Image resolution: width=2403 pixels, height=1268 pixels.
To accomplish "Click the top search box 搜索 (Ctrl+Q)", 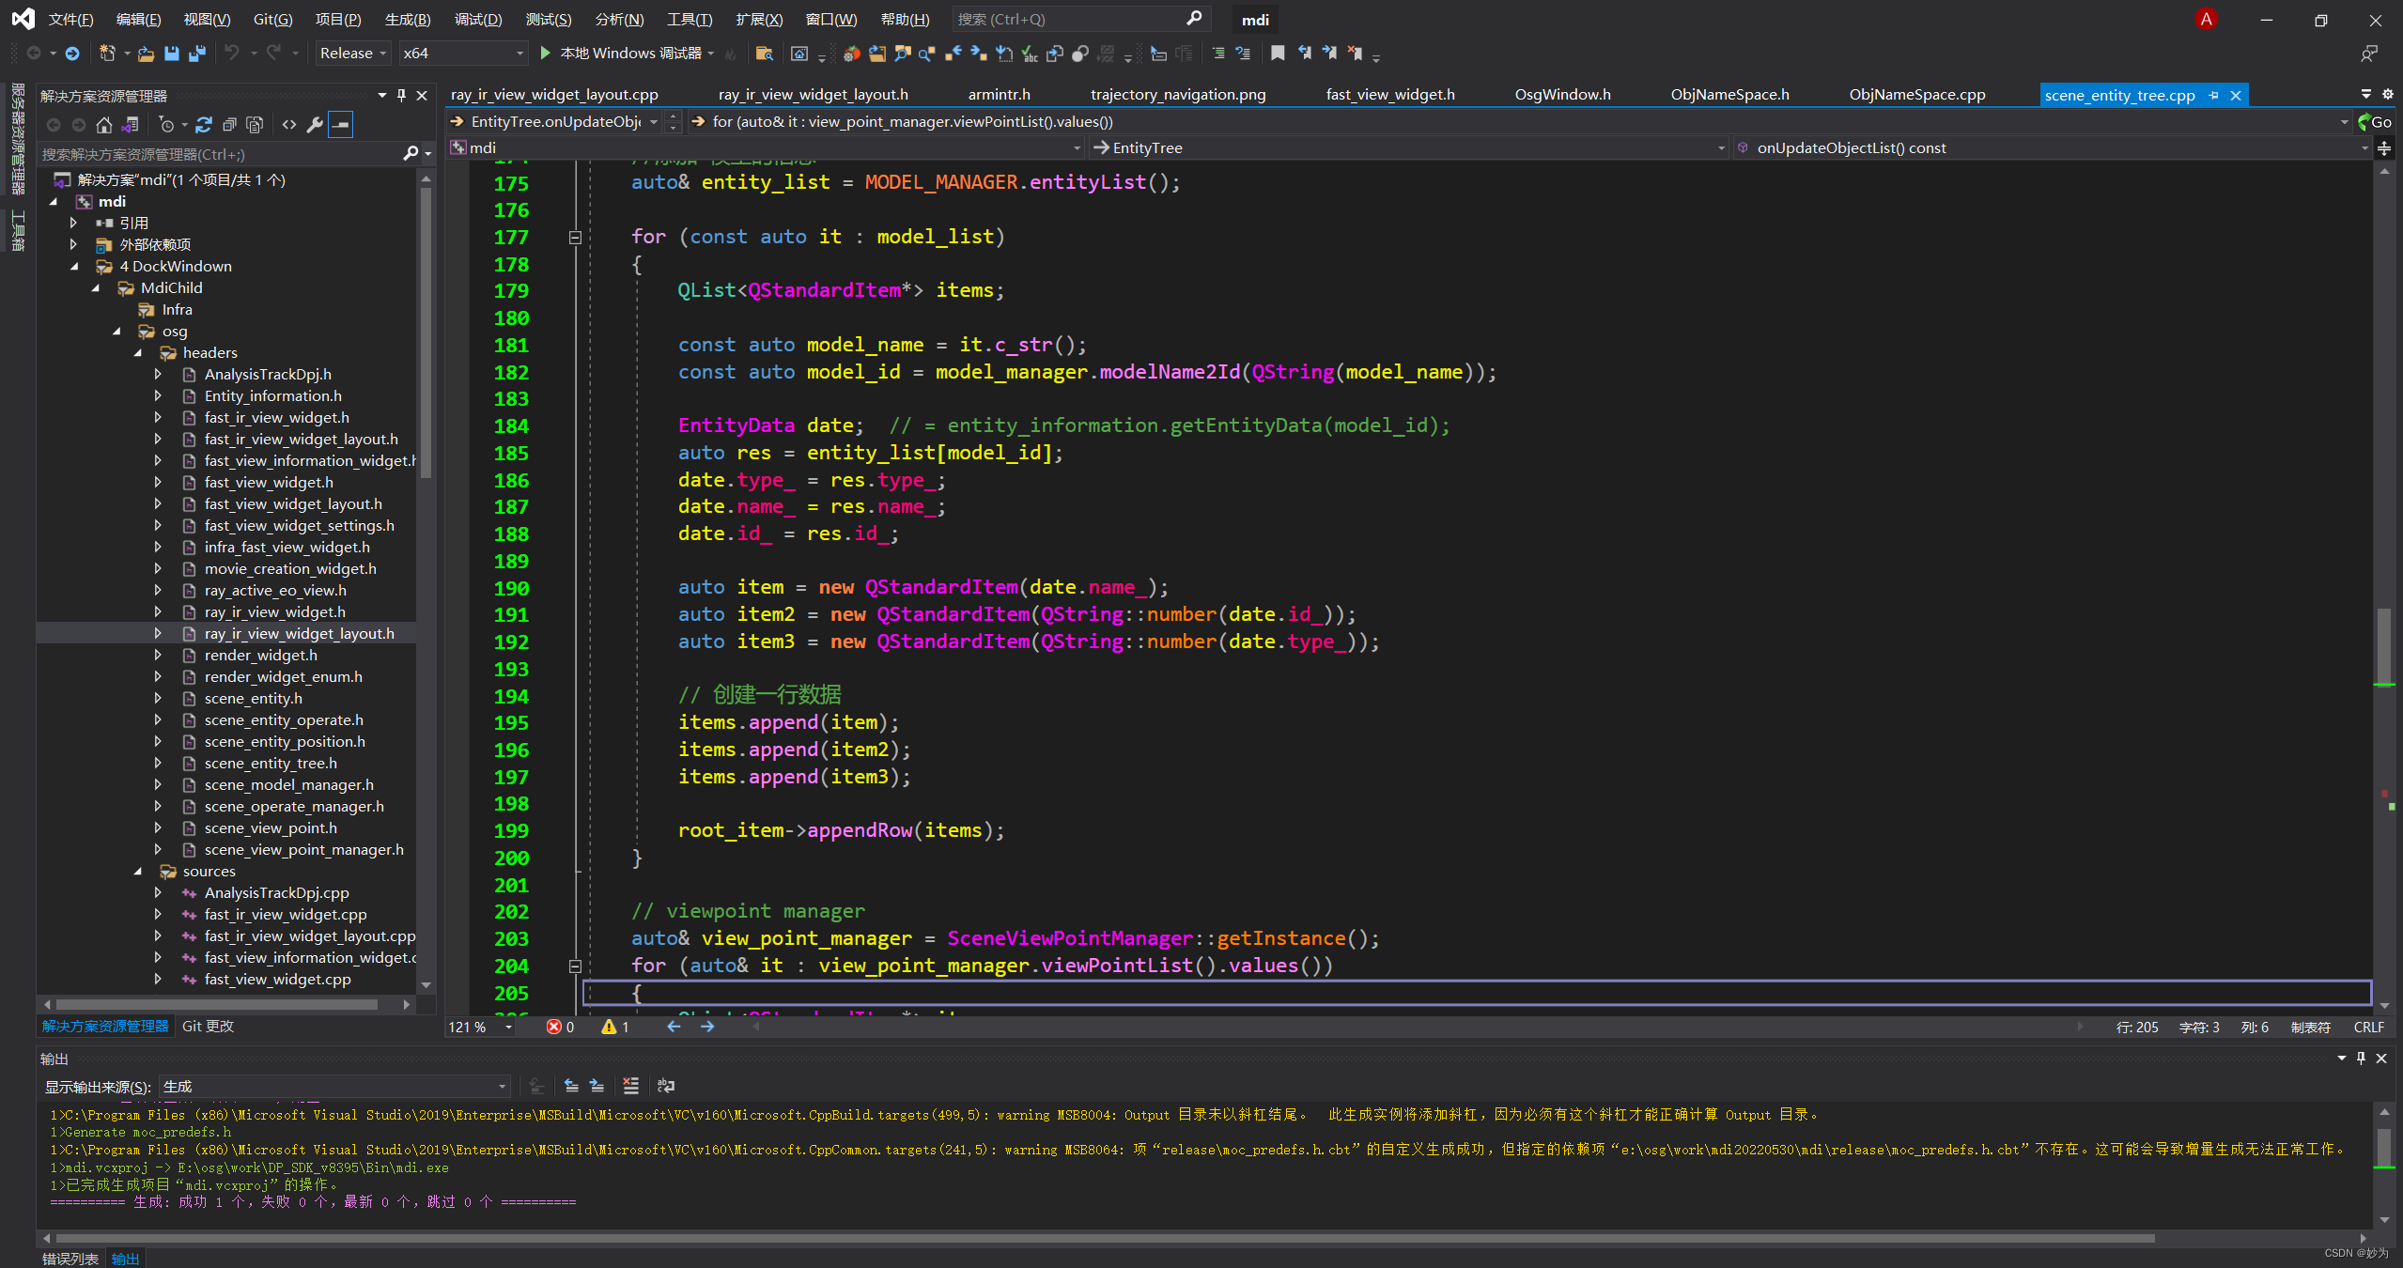I will (x=1080, y=19).
